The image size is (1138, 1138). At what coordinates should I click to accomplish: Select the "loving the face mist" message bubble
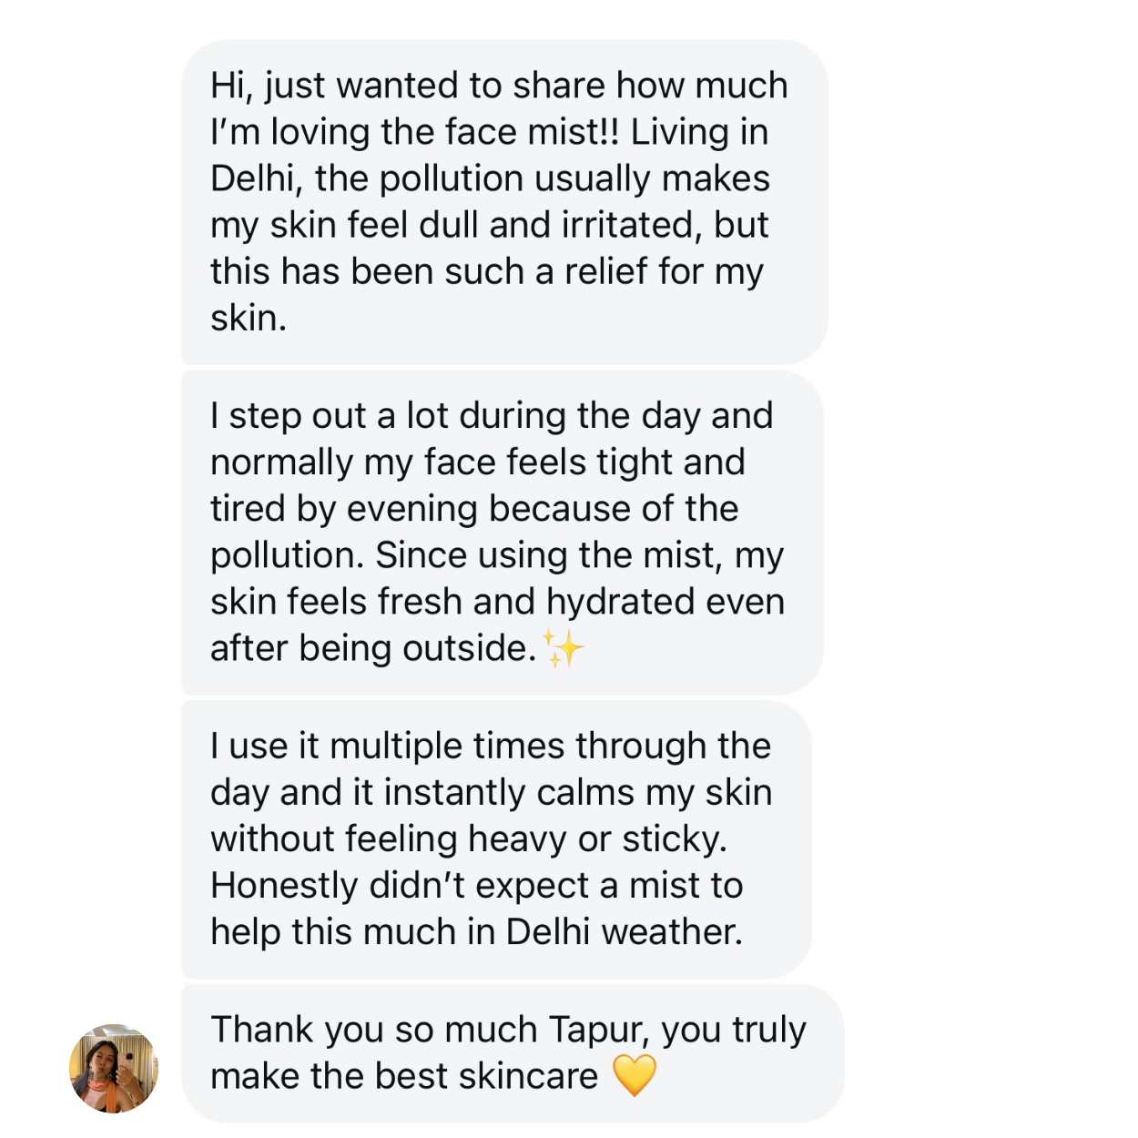tap(503, 201)
